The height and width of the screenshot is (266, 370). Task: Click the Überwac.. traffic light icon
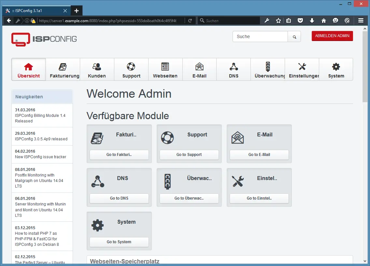pos(167,182)
